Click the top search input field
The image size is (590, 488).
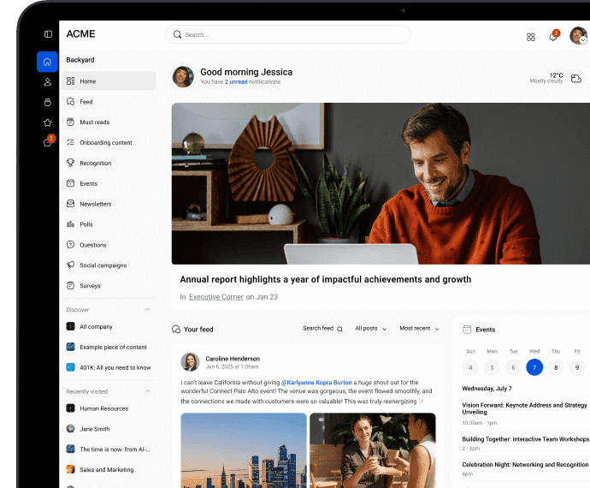288,35
